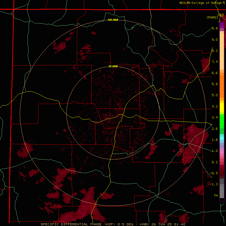Click the 7.4 scale value
226x226 pixels.
coord(215,62)
